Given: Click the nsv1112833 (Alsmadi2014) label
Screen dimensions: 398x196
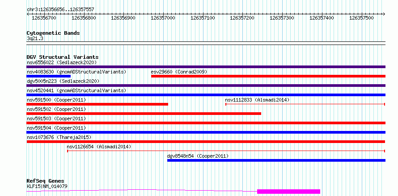Looking at the screenshot, I should tap(257, 100).
